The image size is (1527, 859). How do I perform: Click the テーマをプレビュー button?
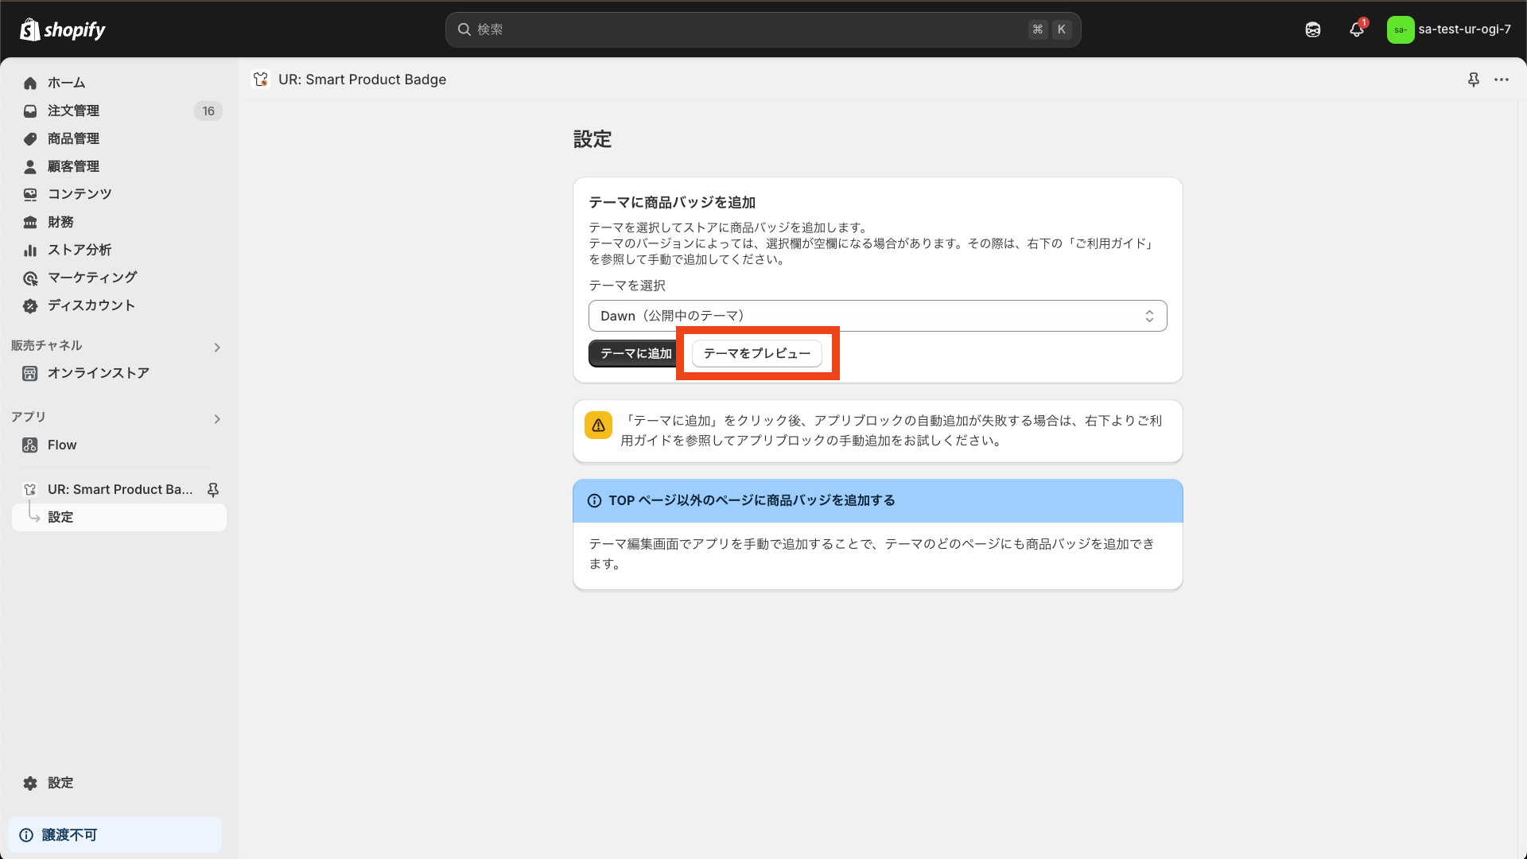pos(756,353)
